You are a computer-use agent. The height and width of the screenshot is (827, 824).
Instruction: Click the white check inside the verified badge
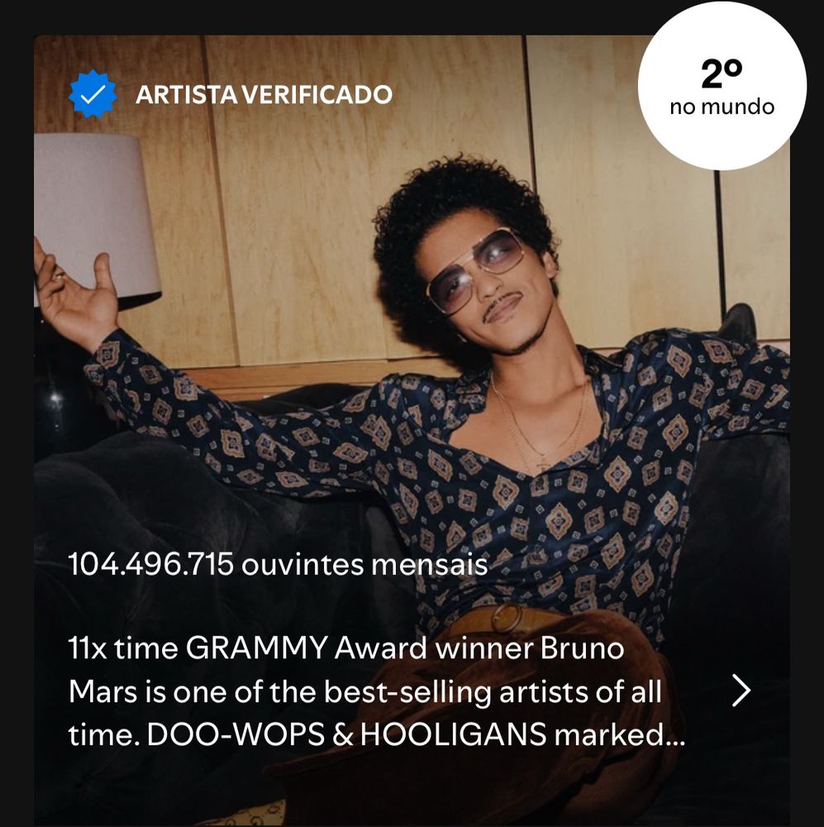[x=93, y=95]
